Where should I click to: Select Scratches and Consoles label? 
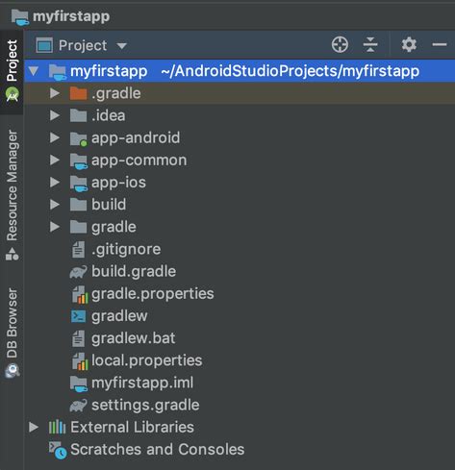158,449
